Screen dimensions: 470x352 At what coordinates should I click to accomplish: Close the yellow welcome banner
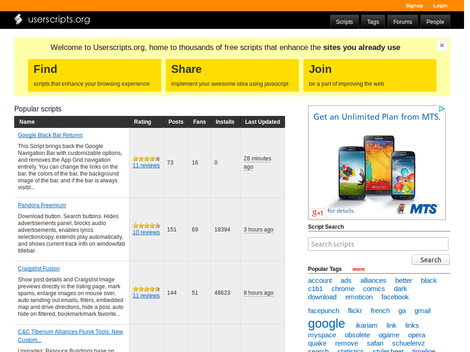[442, 45]
